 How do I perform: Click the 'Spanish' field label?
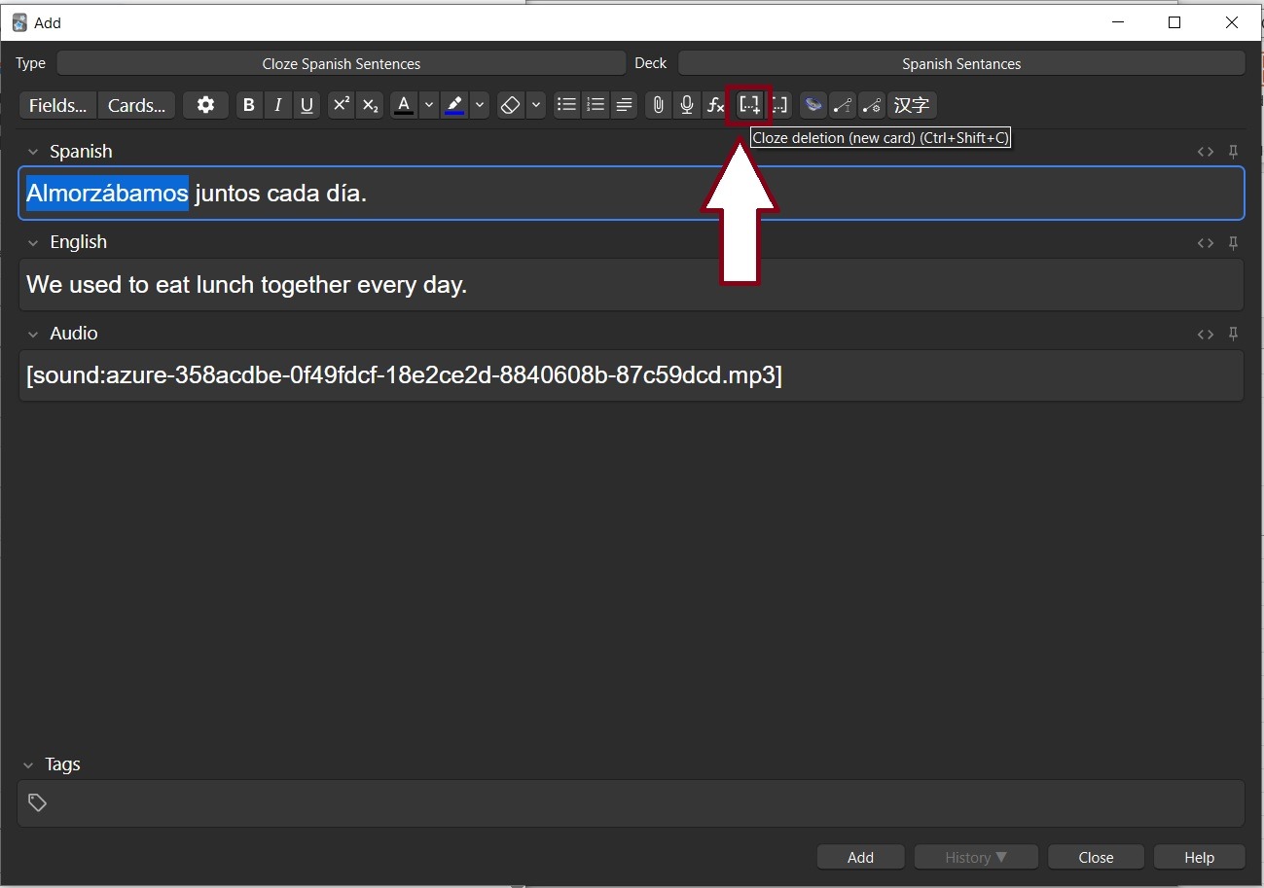pos(81,152)
